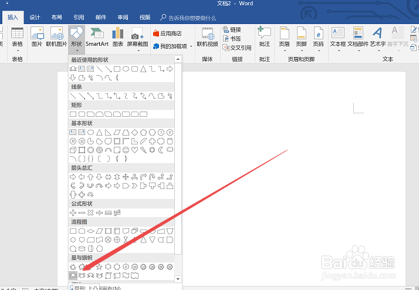The height and width of the screenshot is (290, 419).
Task: Click the 联机图片 online pictures icon
Action: (56, 37)
